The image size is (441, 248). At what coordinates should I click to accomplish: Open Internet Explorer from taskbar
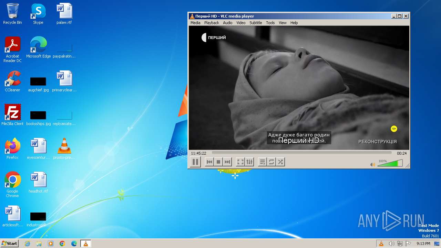(x=27, y=244)
